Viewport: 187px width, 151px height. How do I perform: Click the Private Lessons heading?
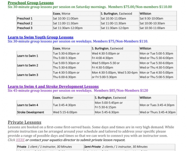(25, 122)
